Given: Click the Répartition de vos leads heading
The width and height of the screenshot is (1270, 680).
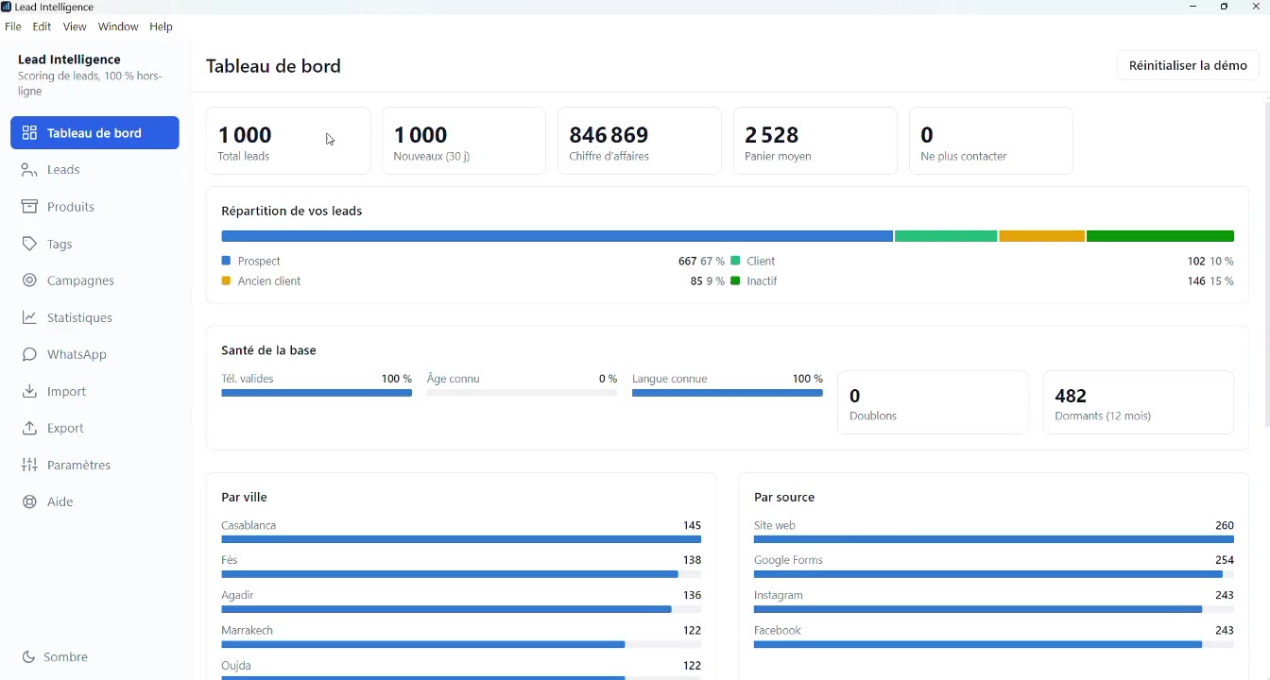Looking at the screenshot, I should pyautogui.click(x=292, y=212).
